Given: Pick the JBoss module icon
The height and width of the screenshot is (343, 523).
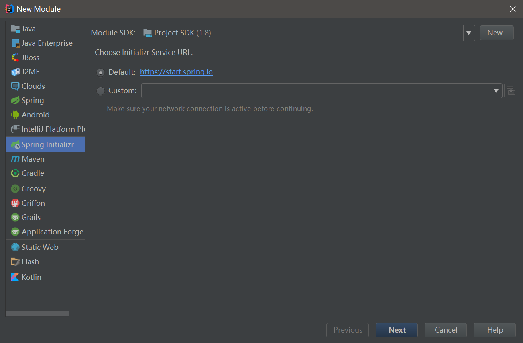Looking at the screenshot, I should [15, 58].
